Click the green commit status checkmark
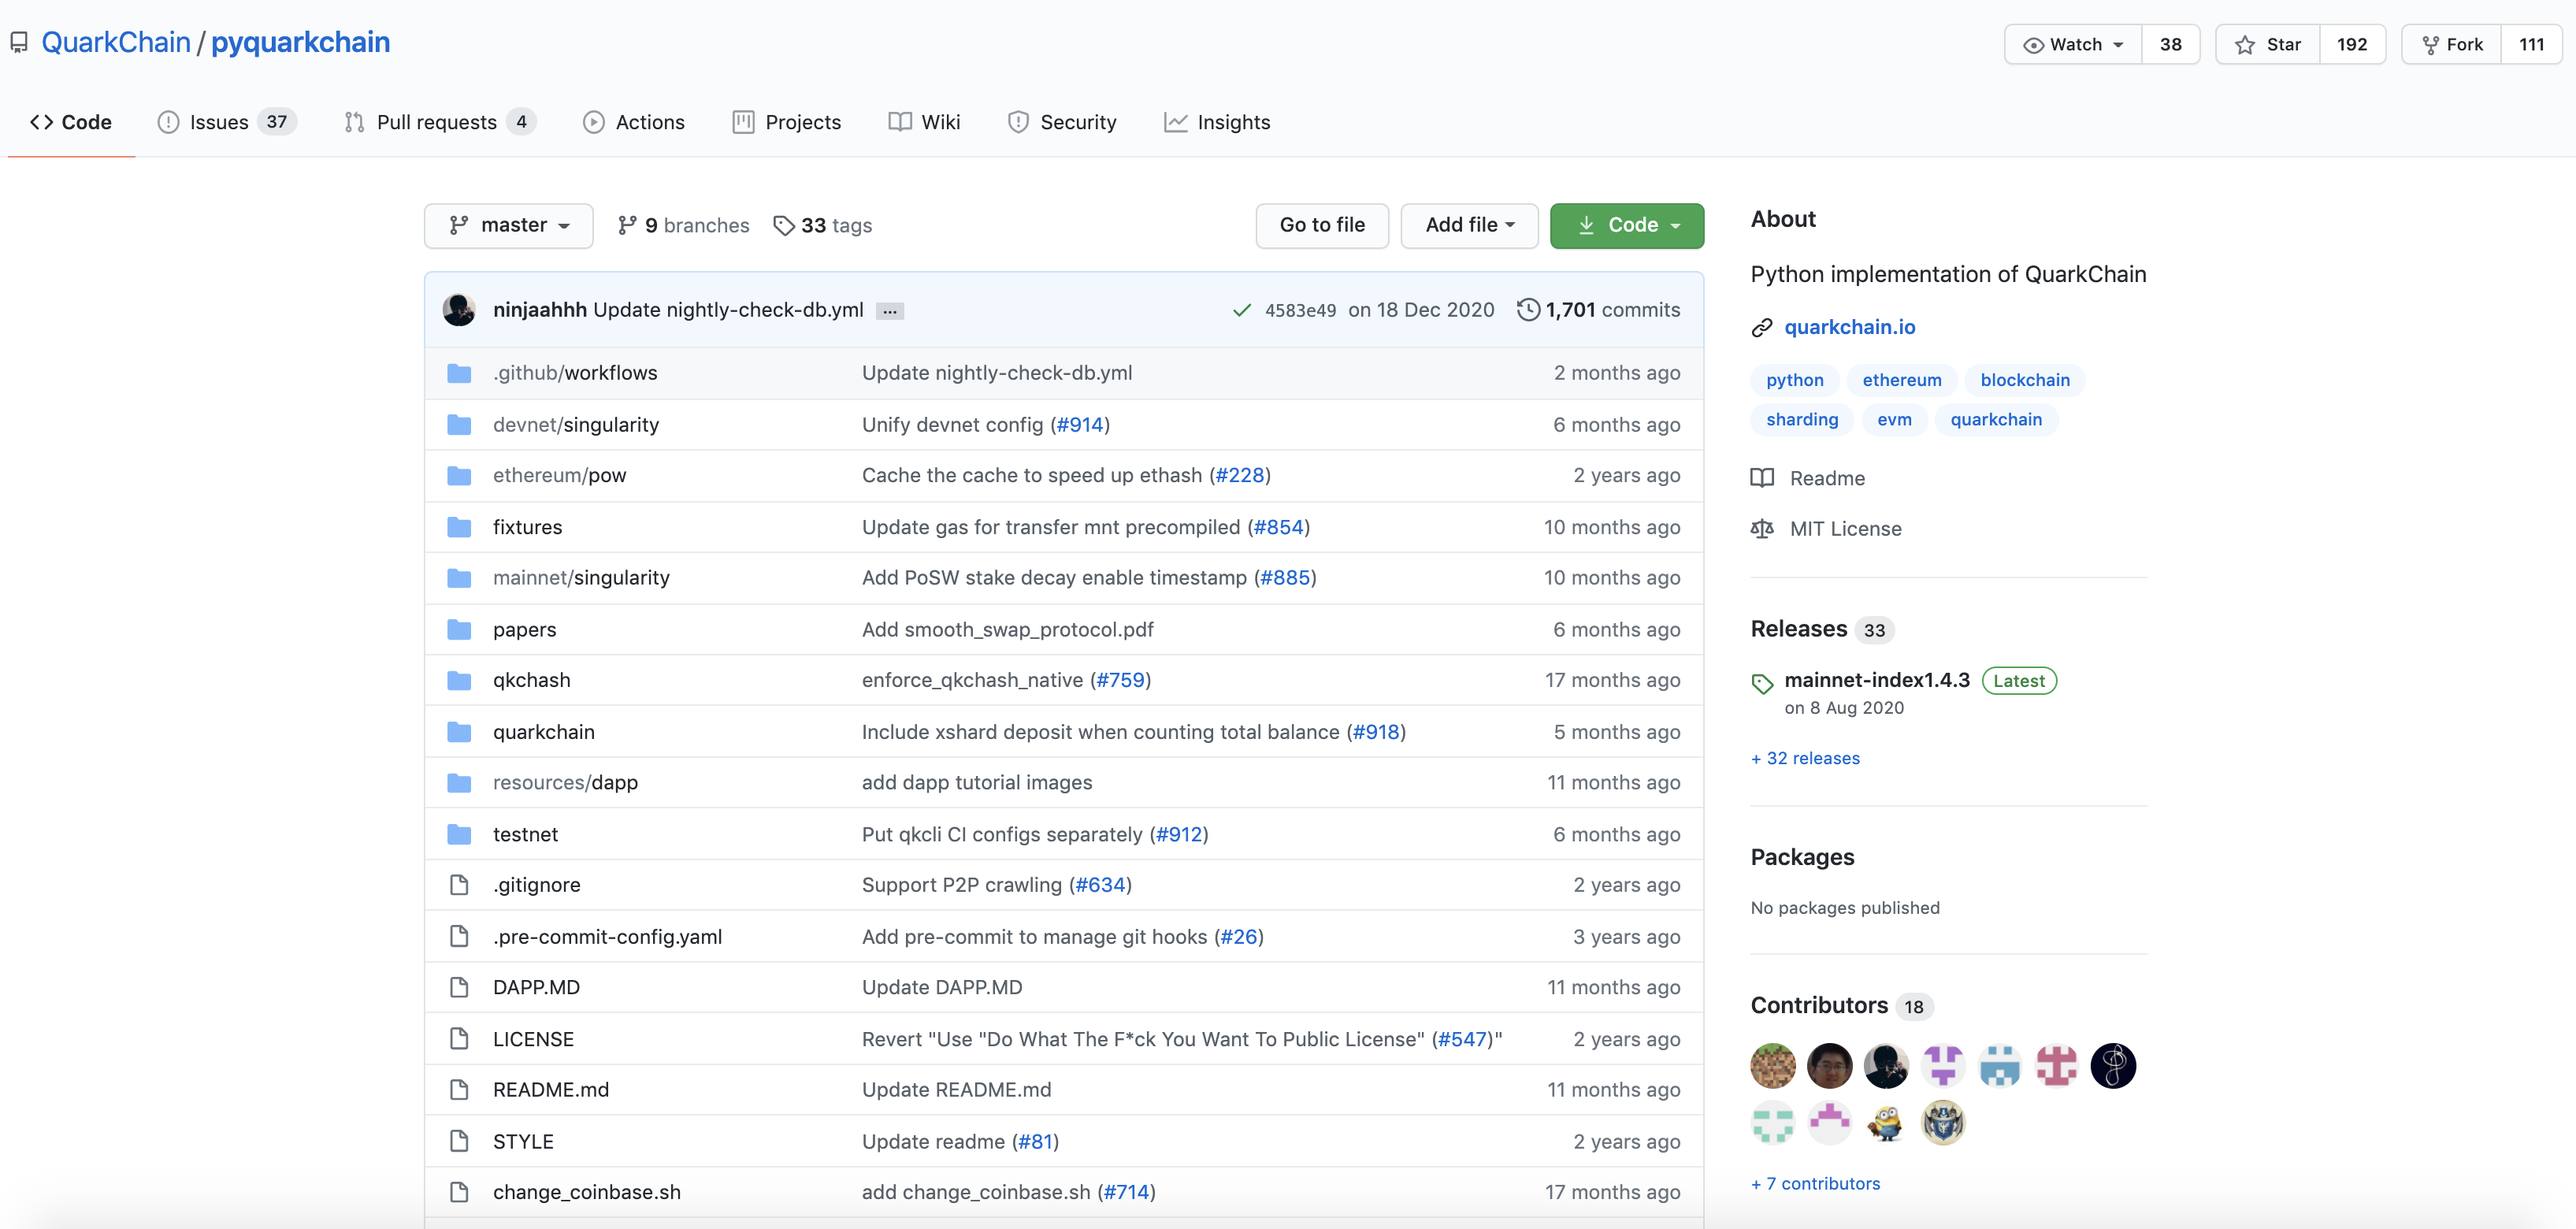 click(1241, 311)
